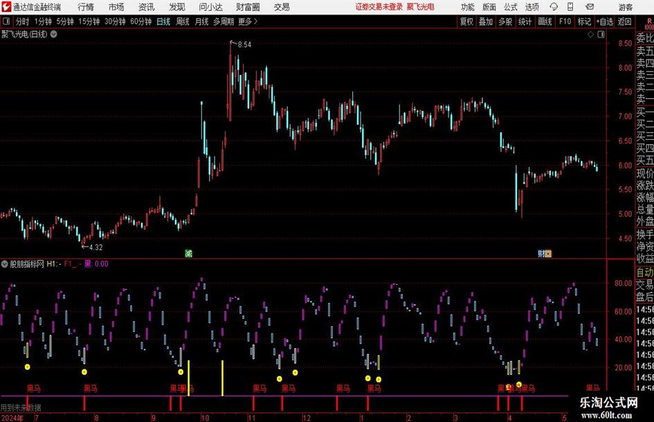Click the 2024年 date axis label
Screen dimensions: 654x422
coord(12,418)
